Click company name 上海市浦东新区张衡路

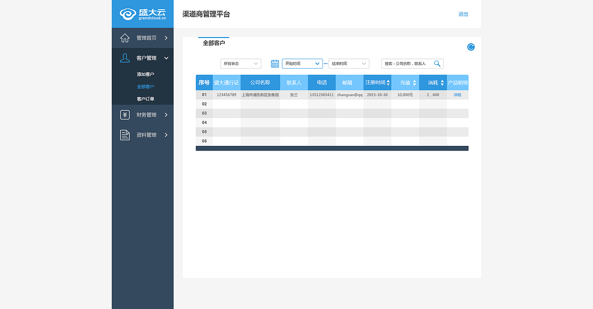point(260,95)
